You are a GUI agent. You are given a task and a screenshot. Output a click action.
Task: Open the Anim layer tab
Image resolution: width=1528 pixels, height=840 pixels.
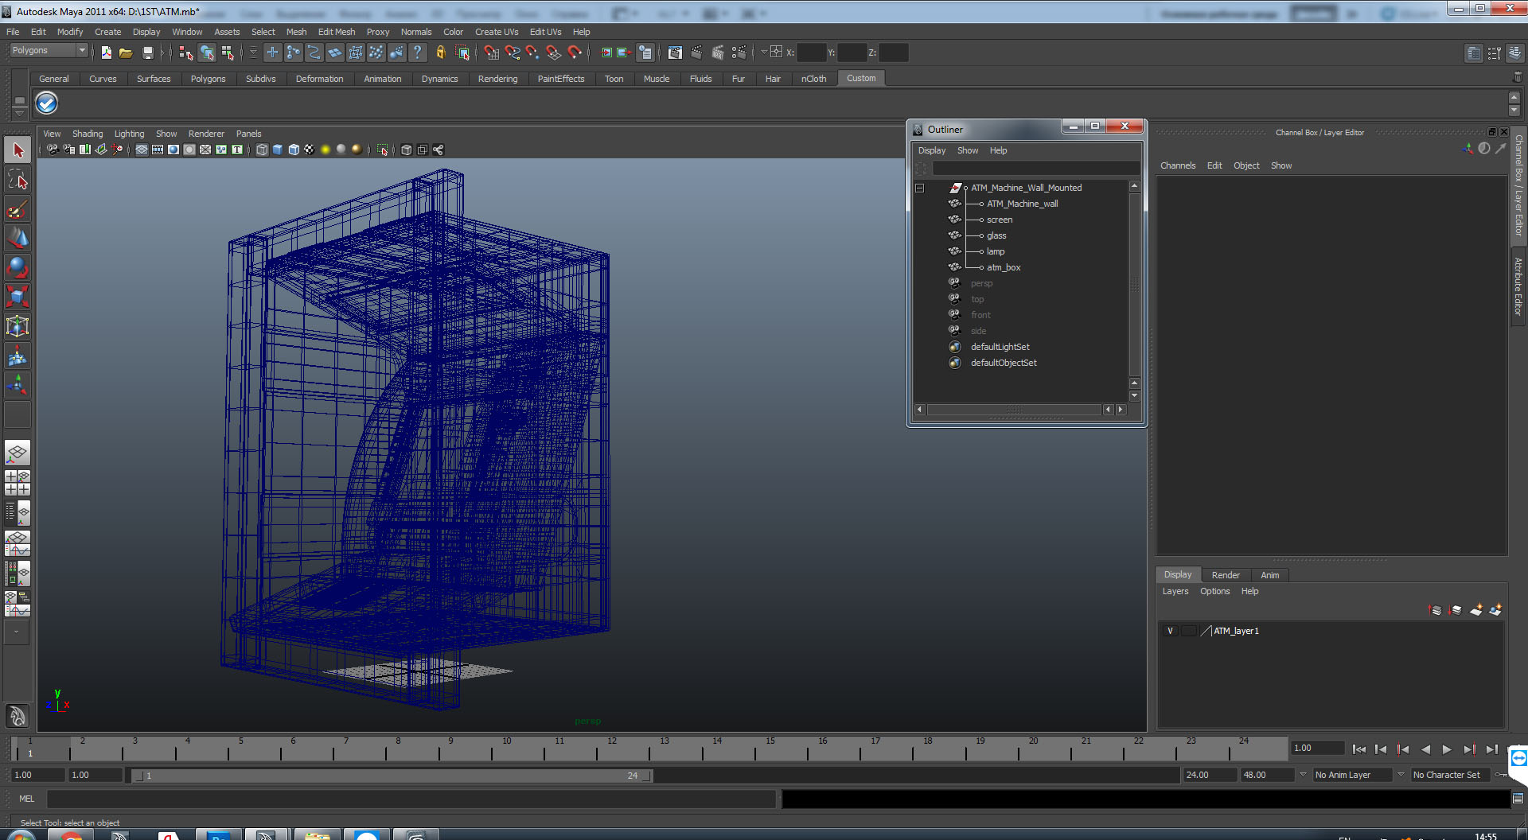click(x=1270, y=575)
